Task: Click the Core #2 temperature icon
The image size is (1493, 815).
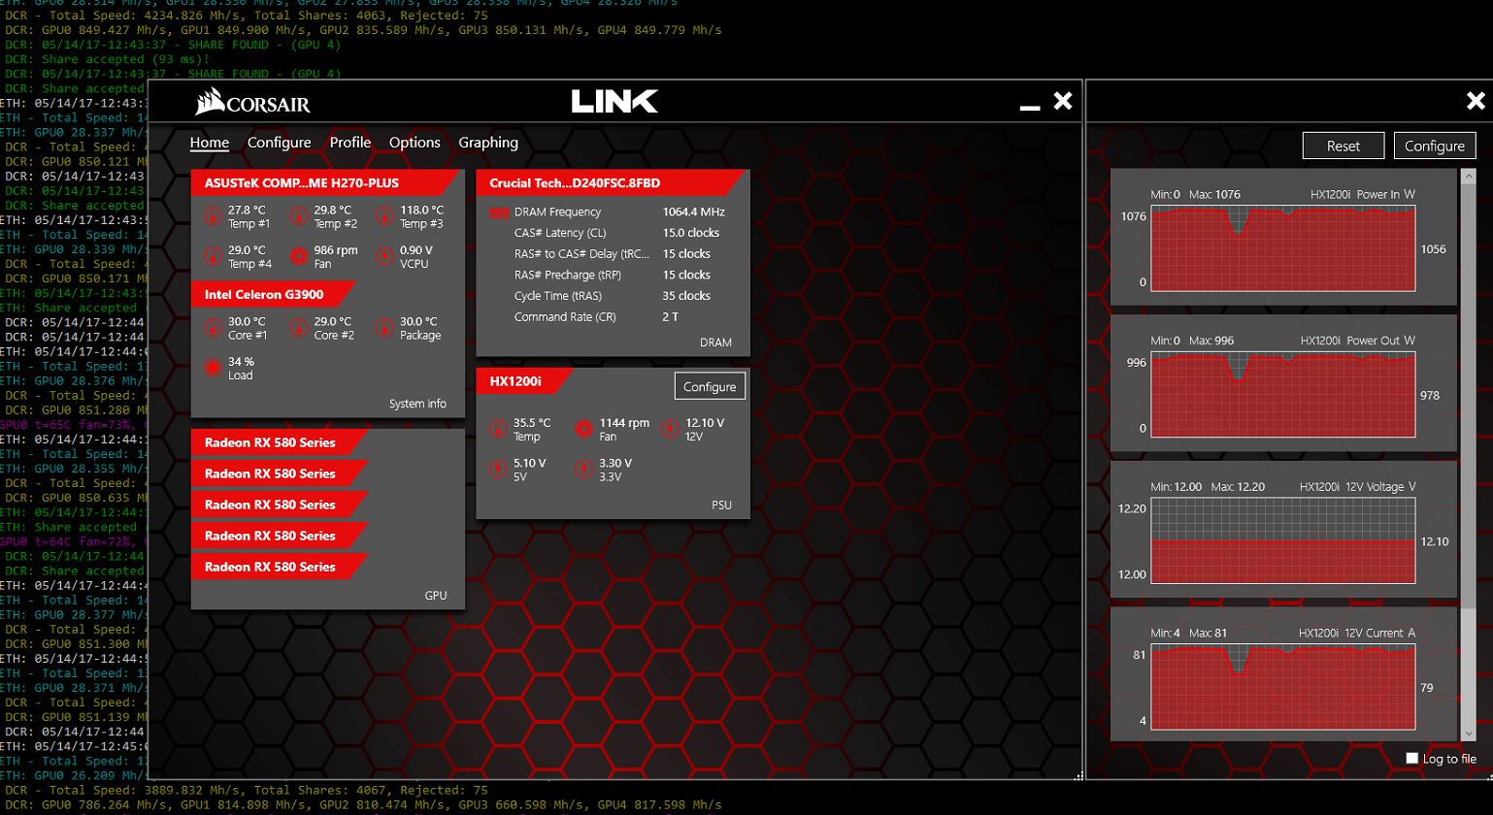Action: (x=299, y=328)
